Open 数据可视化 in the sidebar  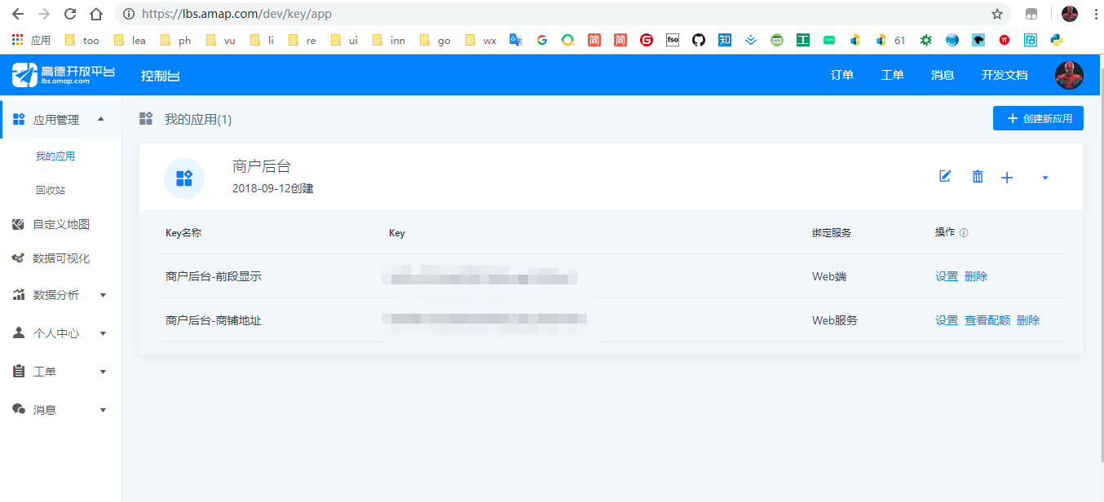[x=60, y=258]
